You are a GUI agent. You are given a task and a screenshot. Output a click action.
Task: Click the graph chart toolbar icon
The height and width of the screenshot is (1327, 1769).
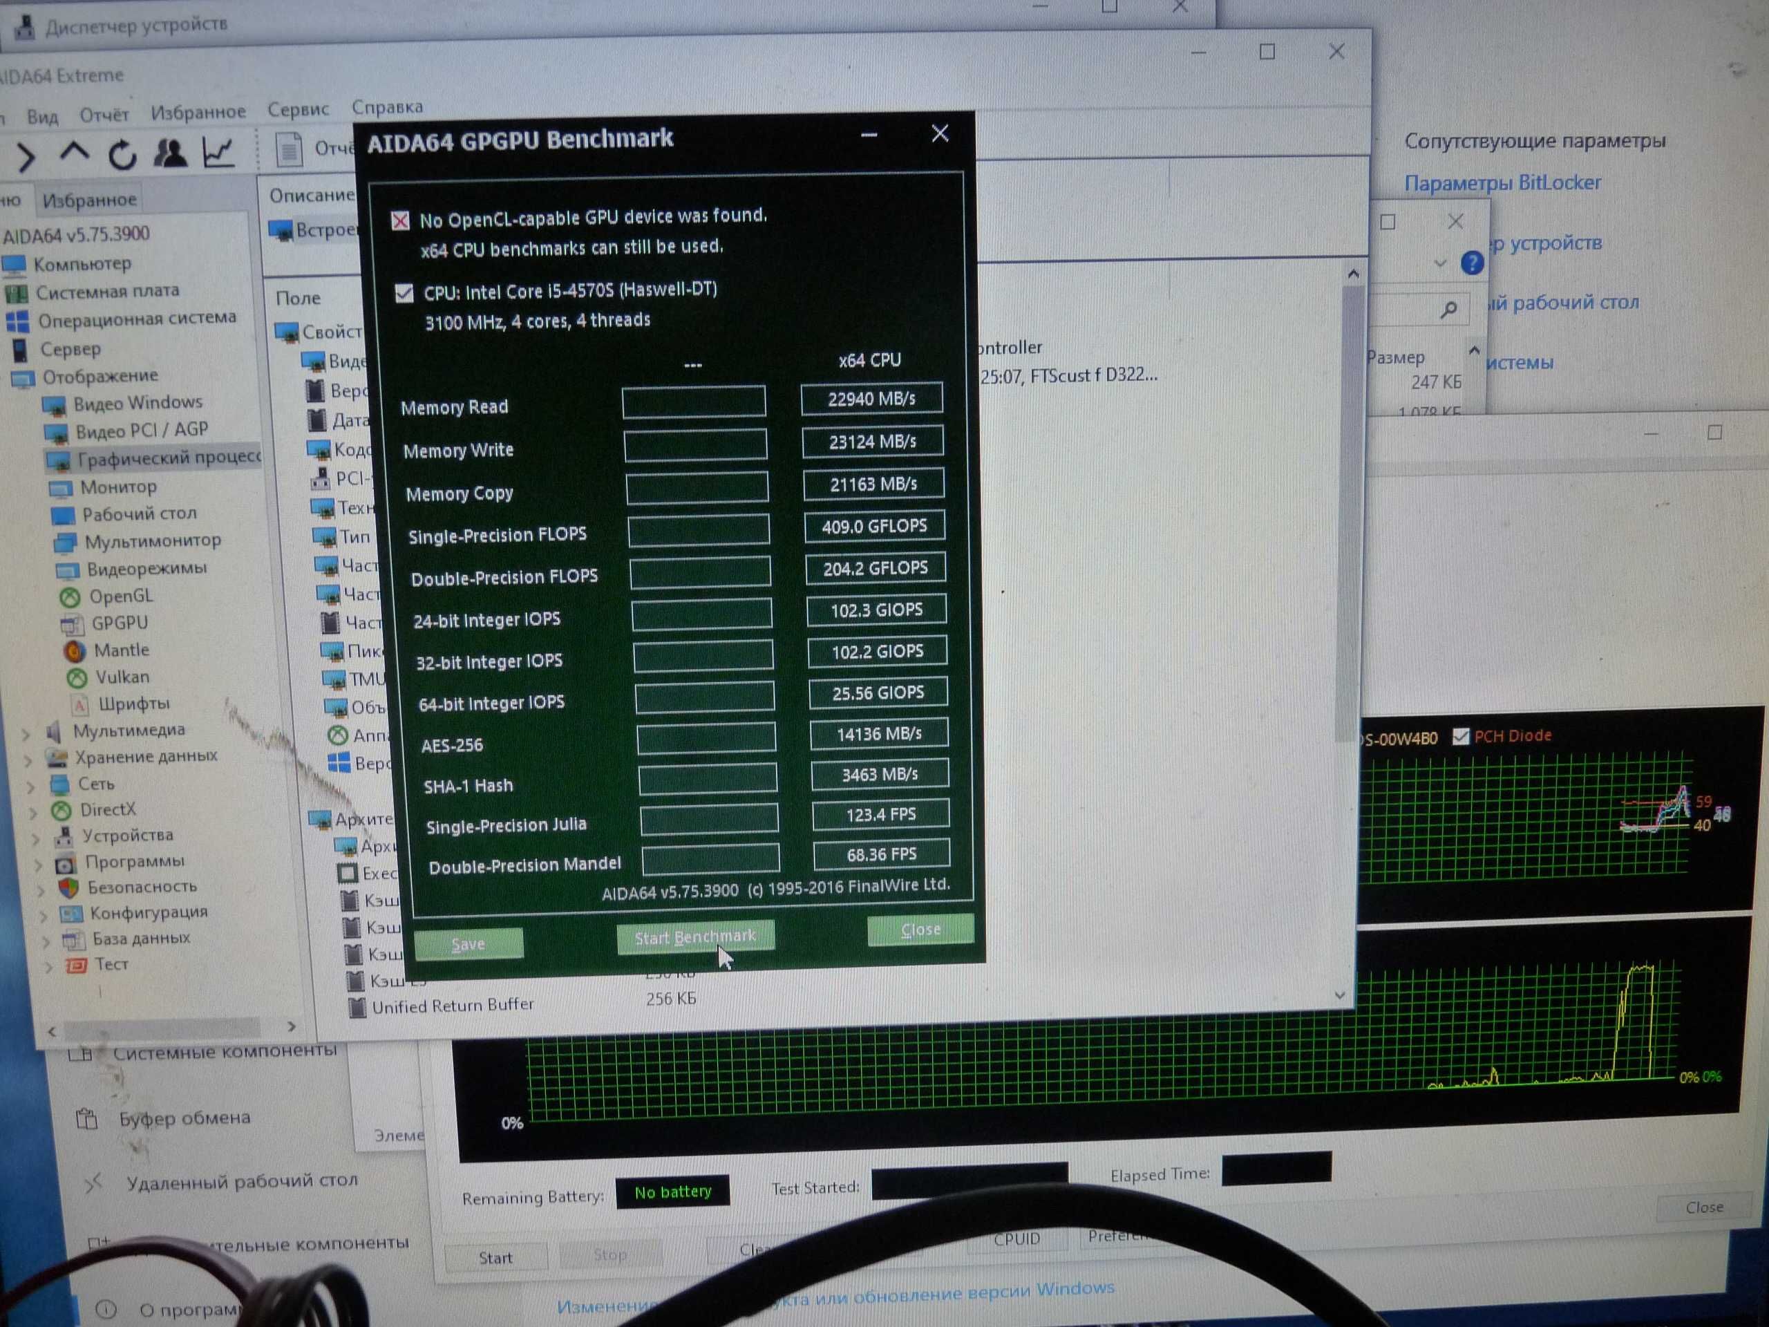pos(218,152)
